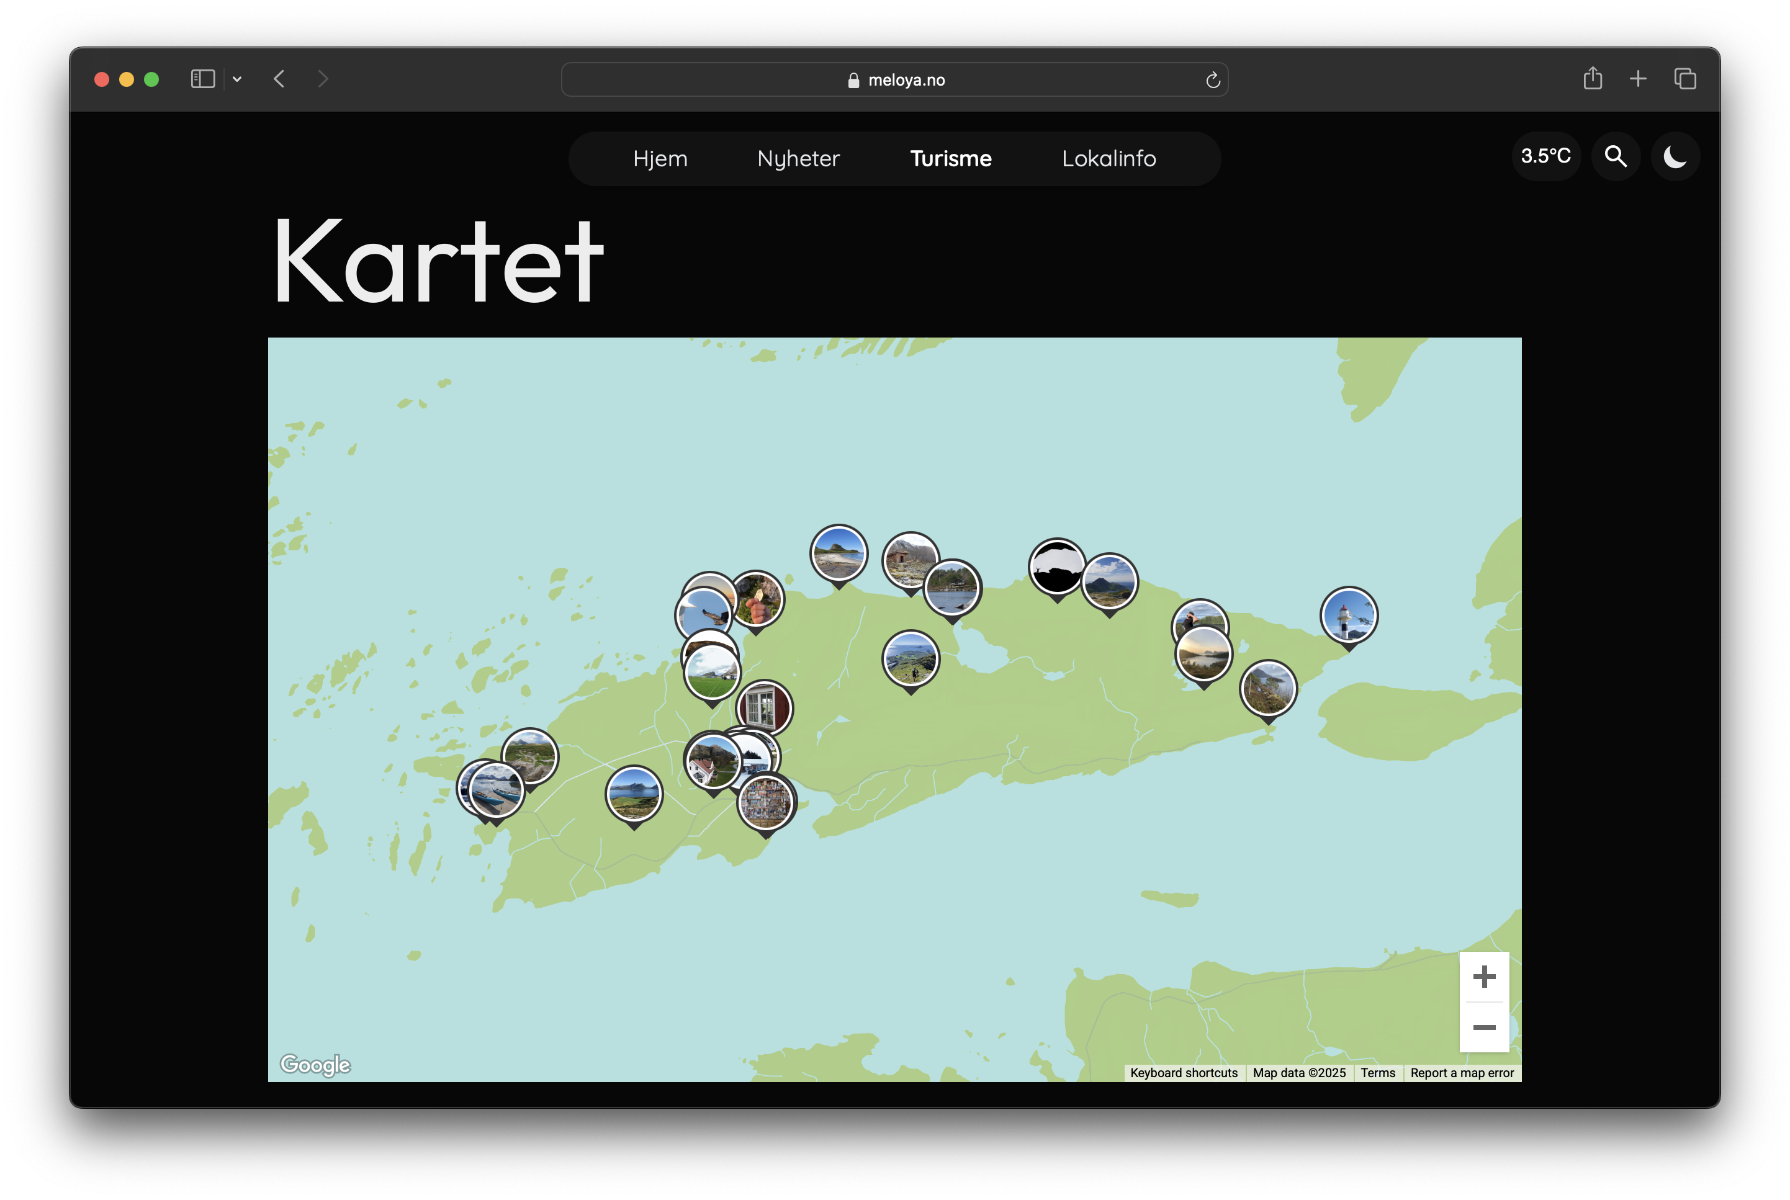Open Keyboard shortcuts on the map
Screen dimensions: 1790x1200
[x=1183, y=1072]
